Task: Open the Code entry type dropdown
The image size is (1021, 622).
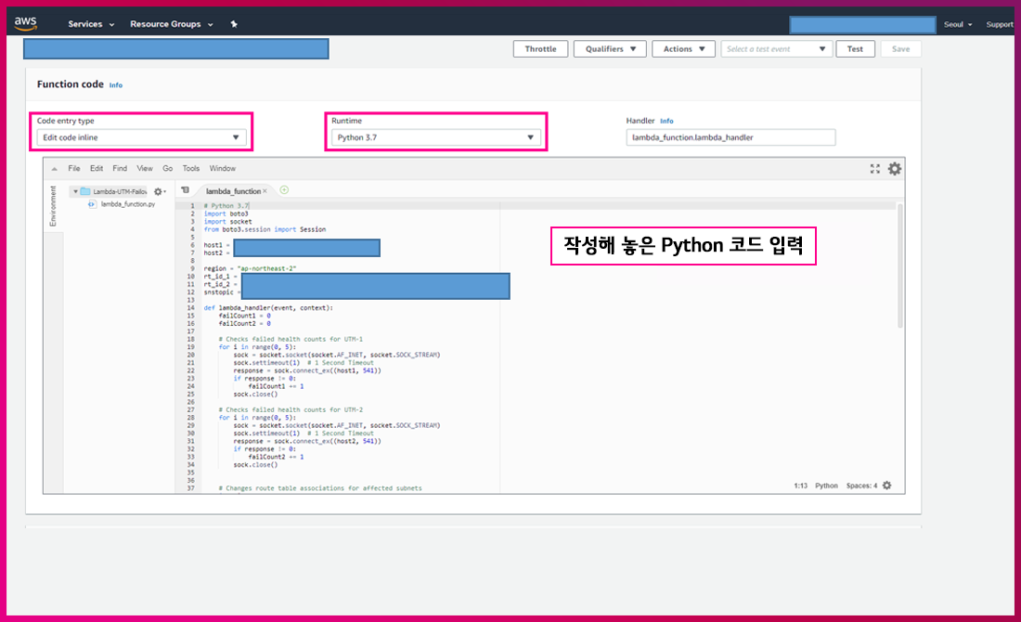Action: [x=142, y=137]
